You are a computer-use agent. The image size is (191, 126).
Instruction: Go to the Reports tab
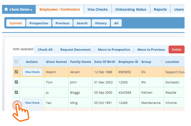pyautogui.click(x=160, y=9)
